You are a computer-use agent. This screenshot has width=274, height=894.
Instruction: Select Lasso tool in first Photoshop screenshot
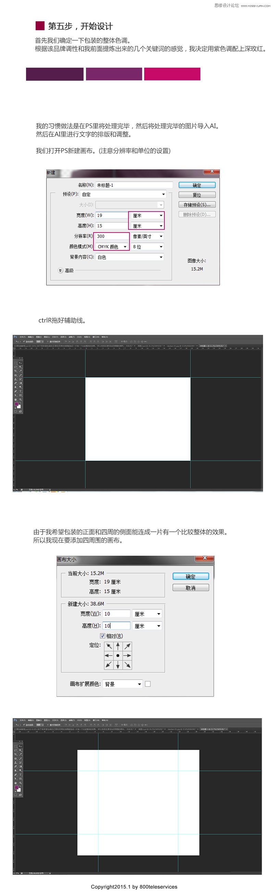15,367
